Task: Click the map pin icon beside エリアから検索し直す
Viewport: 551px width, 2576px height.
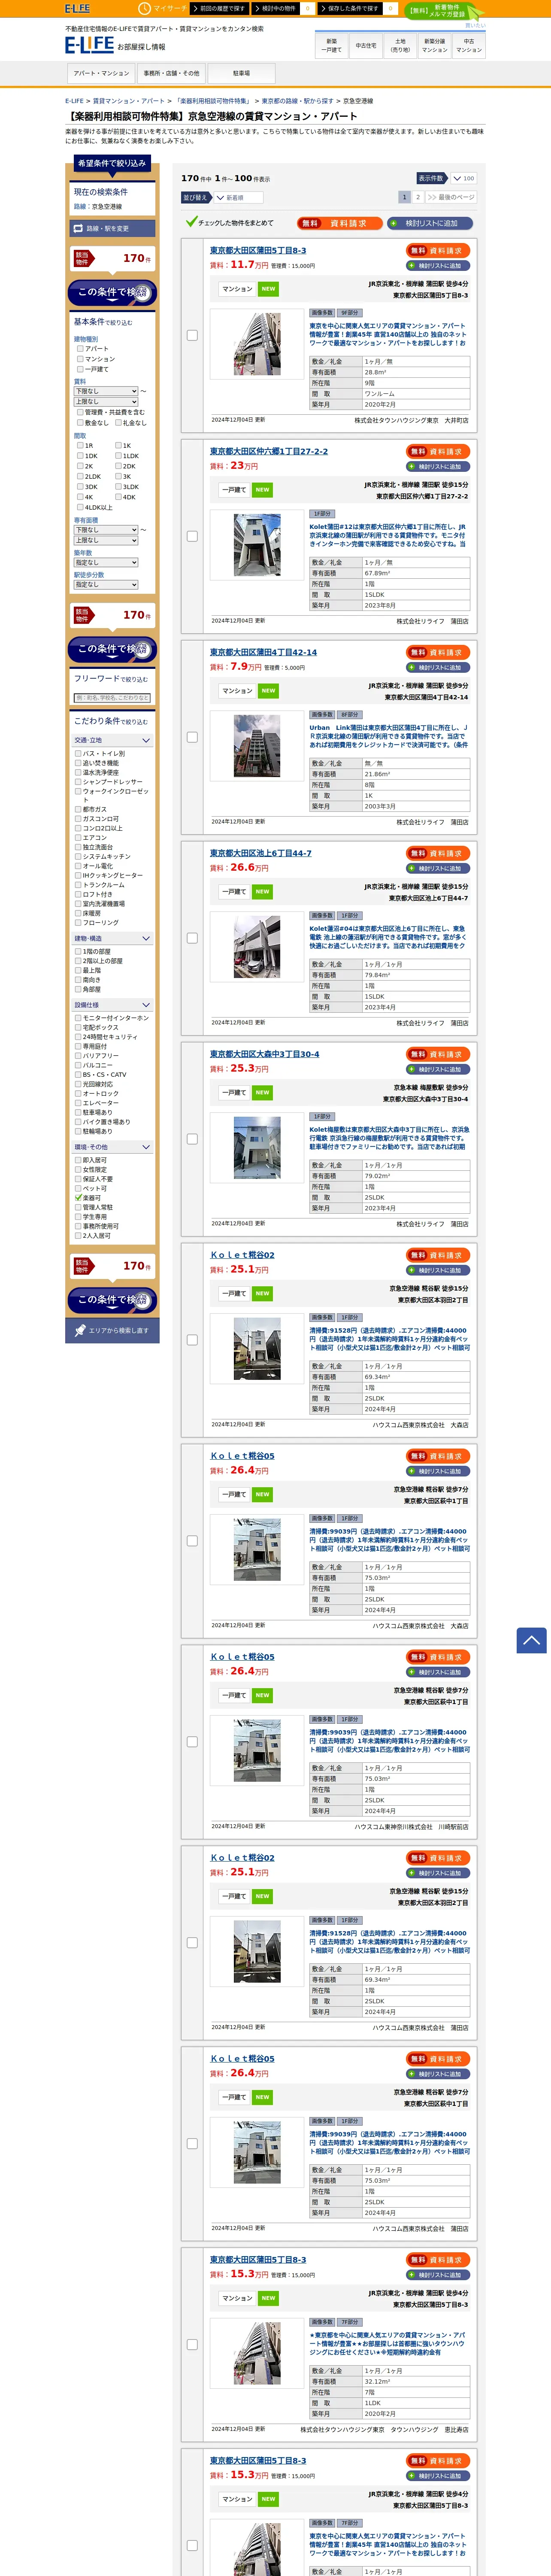Action: 80,1330
